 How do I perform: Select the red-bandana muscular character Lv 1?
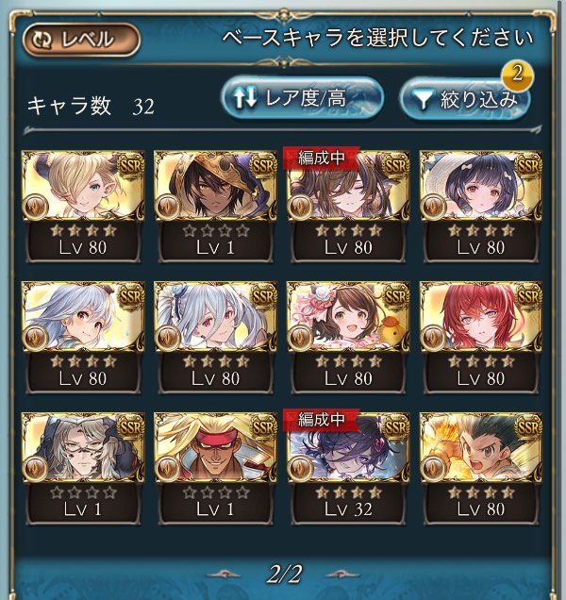pyautogui.click(x=215, y=469)
